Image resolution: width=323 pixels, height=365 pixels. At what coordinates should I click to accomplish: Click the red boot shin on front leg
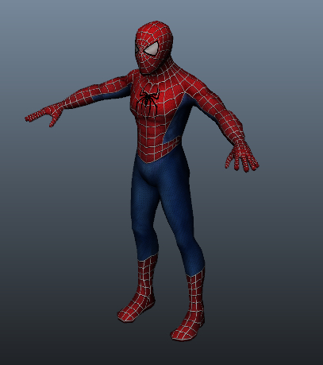196,294
